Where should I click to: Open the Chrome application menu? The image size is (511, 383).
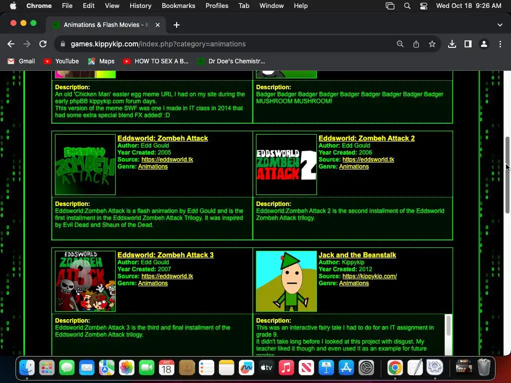click(39, 5)
